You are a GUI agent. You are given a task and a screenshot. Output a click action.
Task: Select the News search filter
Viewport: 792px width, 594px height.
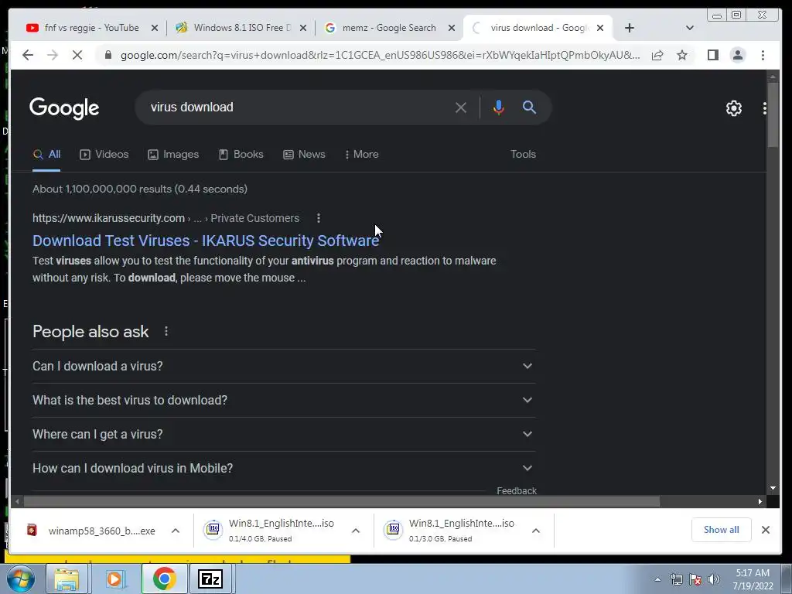coord(304,155)
